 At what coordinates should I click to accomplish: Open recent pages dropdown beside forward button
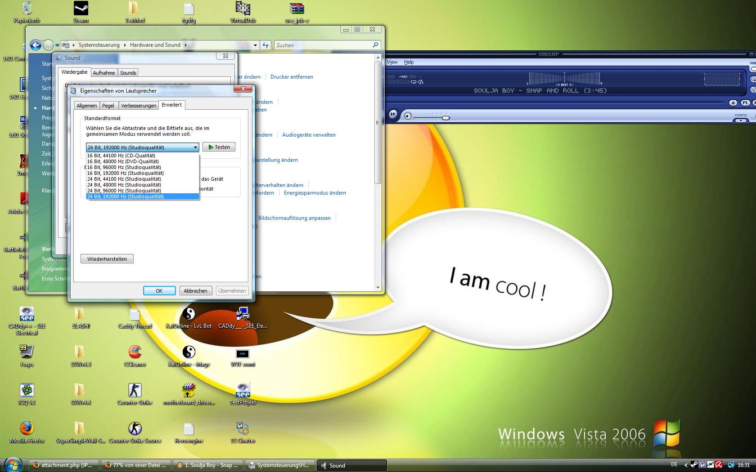pos(57,45)
